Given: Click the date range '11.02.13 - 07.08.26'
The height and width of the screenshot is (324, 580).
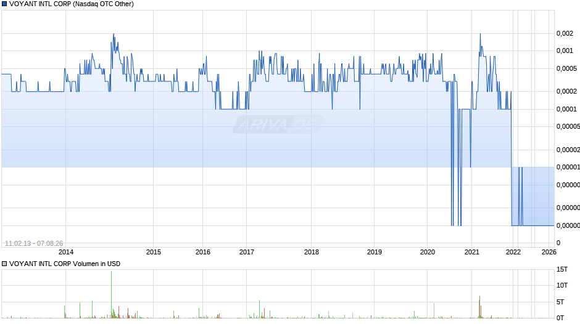Looking at the screenshot, I should click(x=34, y=243).
